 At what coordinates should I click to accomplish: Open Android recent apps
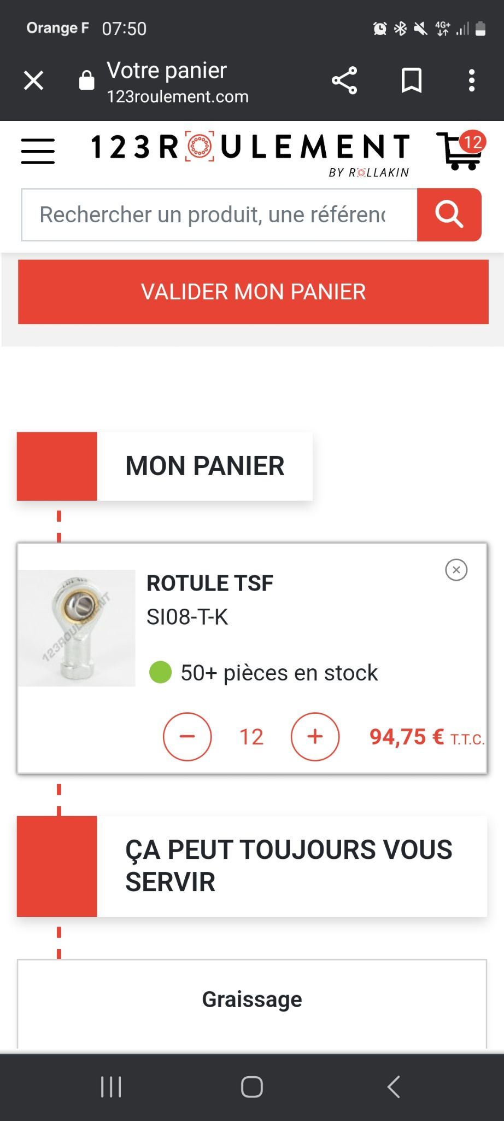pos(111,1087)
